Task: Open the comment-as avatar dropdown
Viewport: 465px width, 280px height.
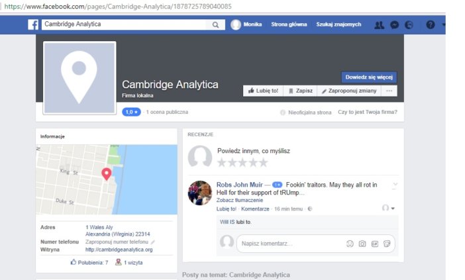Action: 388,208
